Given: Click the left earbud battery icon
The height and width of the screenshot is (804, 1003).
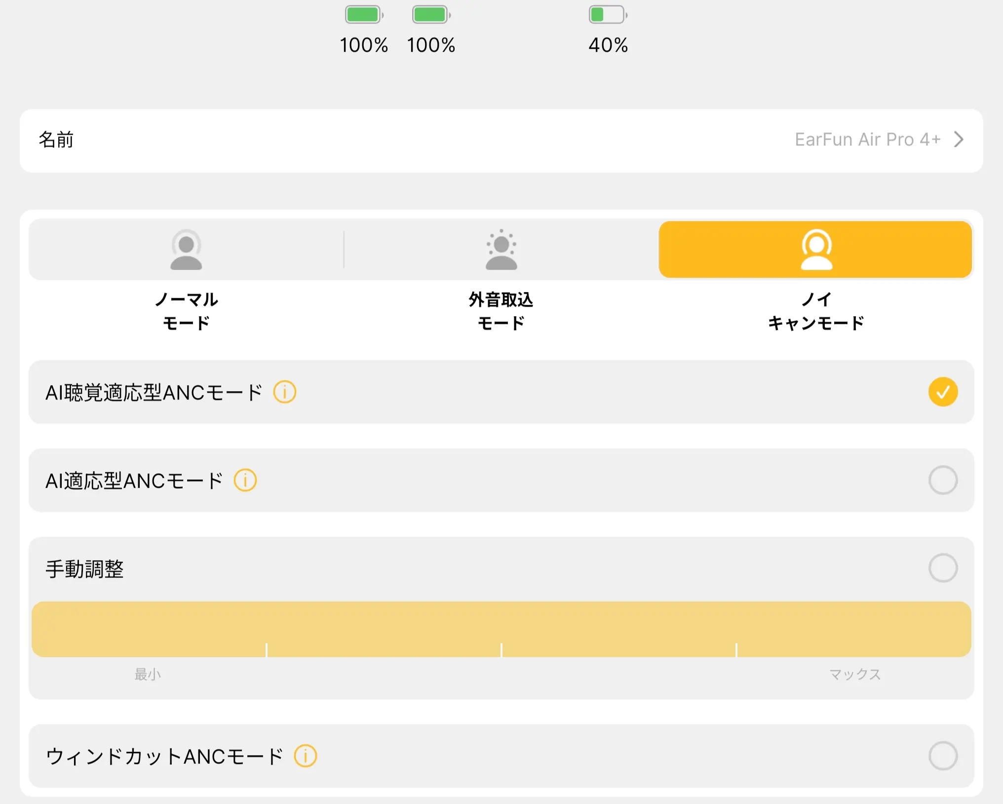Looking at the screenshot, I should click(364, 15).
